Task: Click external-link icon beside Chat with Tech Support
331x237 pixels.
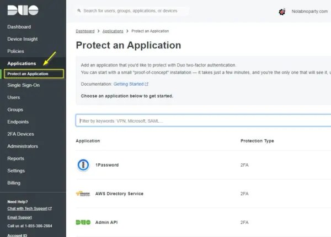Action: pyautogui.click(x=50, y=208)
